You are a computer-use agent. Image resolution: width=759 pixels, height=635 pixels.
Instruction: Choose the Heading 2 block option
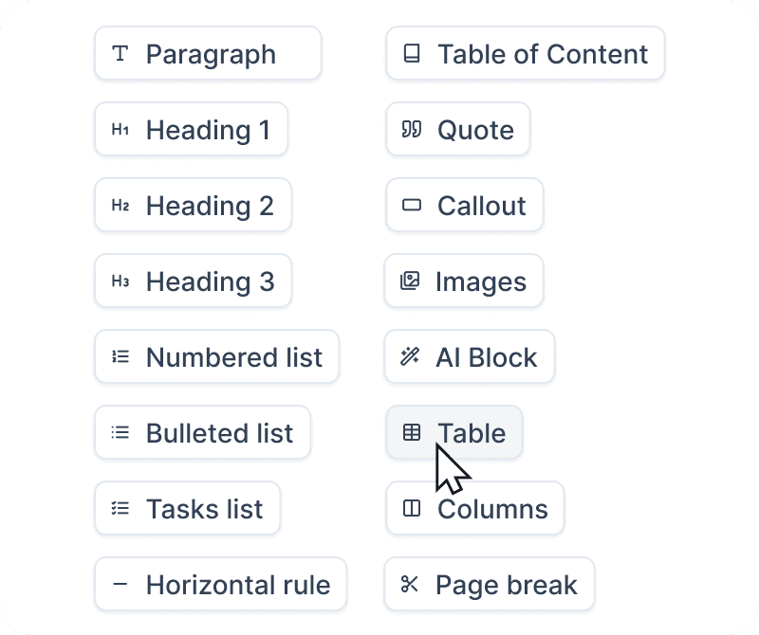(x=194, y=205)
